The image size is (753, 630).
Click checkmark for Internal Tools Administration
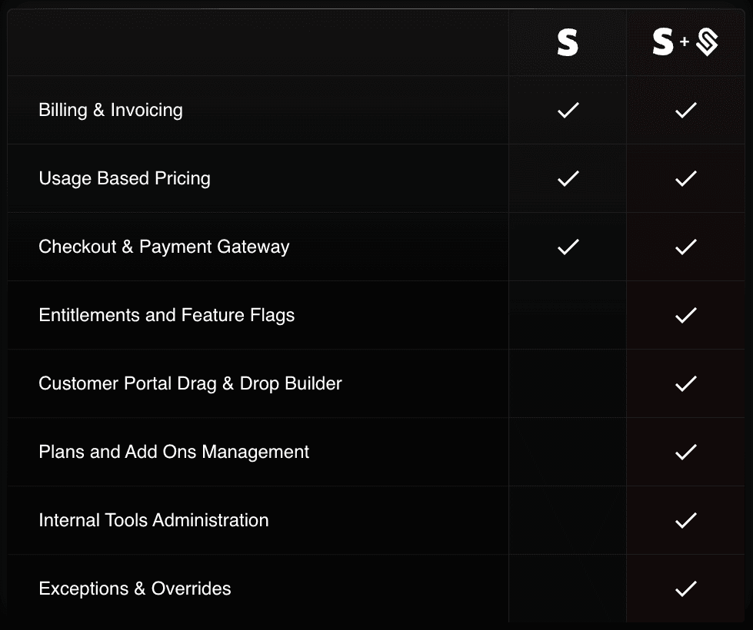tap(685, 520)
